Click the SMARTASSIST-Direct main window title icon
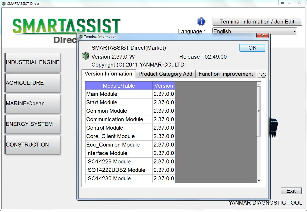 [x=3, y=3]
